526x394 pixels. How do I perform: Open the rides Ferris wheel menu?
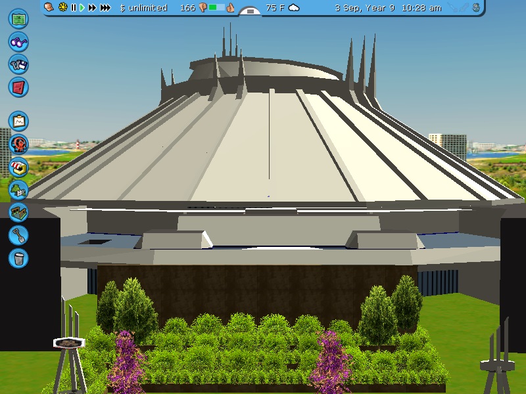(x=18, y=144)
